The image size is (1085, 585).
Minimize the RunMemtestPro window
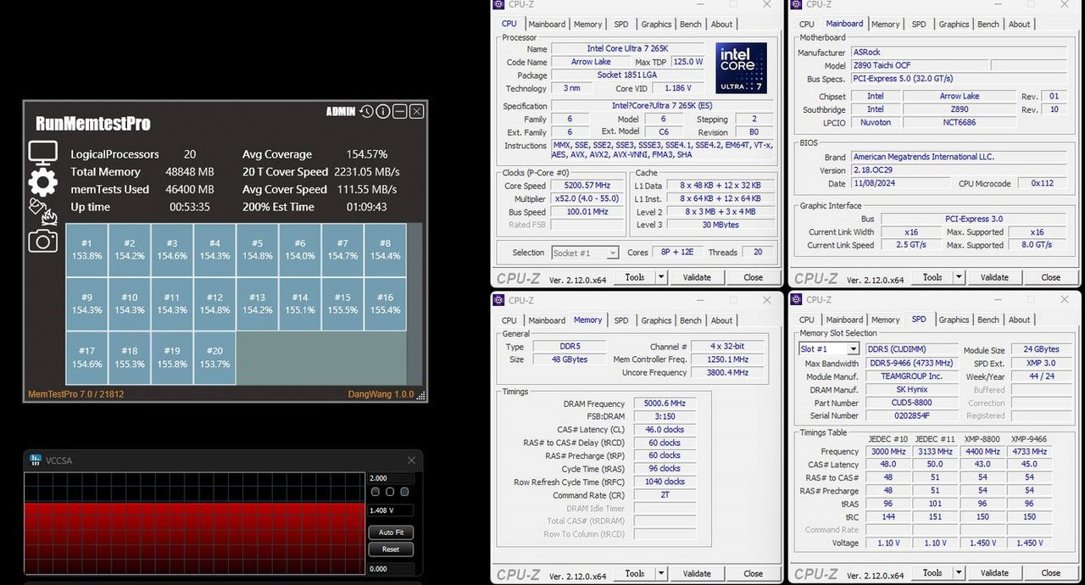point(400,112)
